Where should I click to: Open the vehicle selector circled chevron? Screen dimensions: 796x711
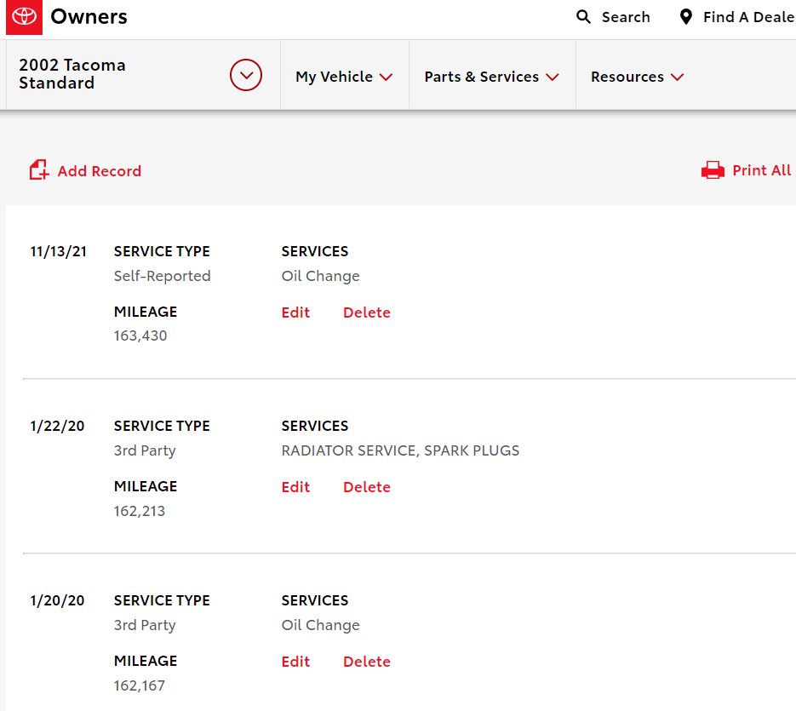246,75
